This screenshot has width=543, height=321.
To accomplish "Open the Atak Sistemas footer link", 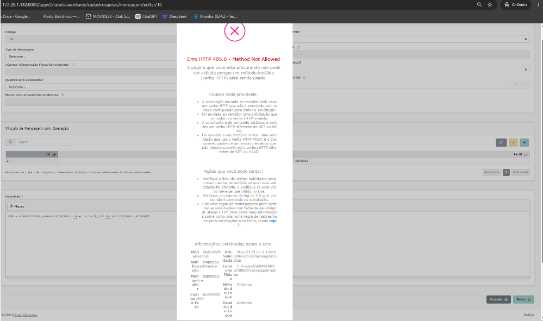I will point(26,315).
